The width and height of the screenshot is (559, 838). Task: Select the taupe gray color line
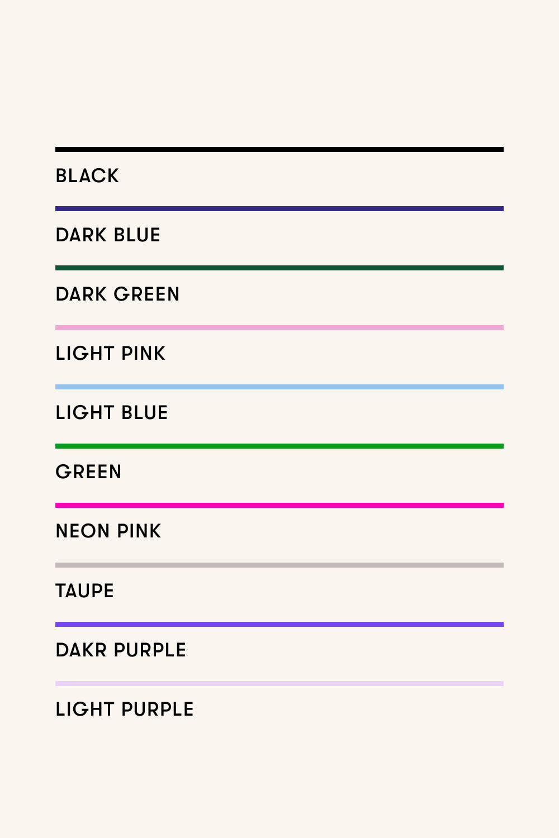(x=279, y=565)
